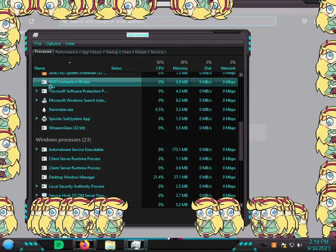
Task: Switch to the Users tab
Action: [127, 52]
